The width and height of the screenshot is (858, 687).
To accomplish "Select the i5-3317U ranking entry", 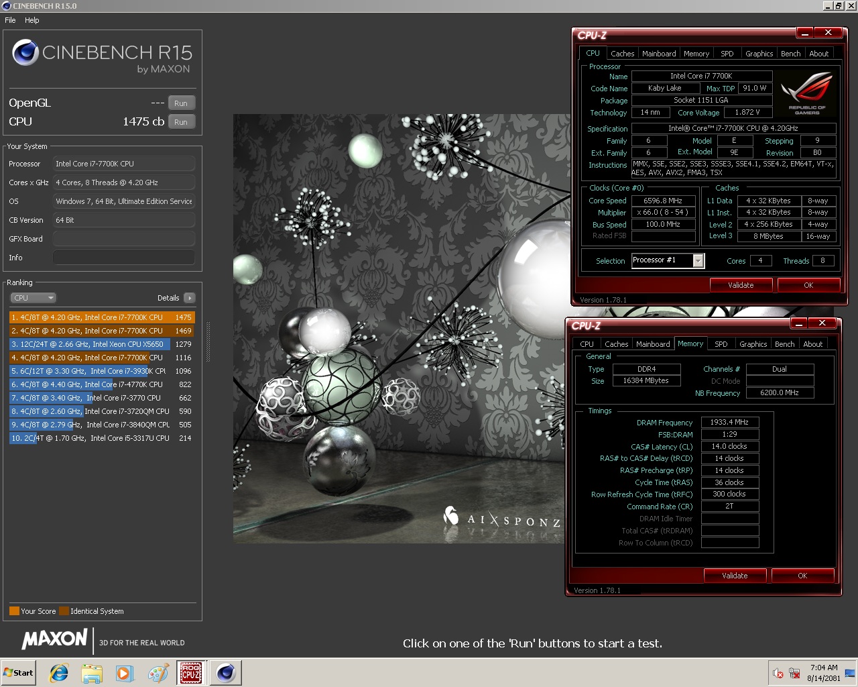I will 102,438.
